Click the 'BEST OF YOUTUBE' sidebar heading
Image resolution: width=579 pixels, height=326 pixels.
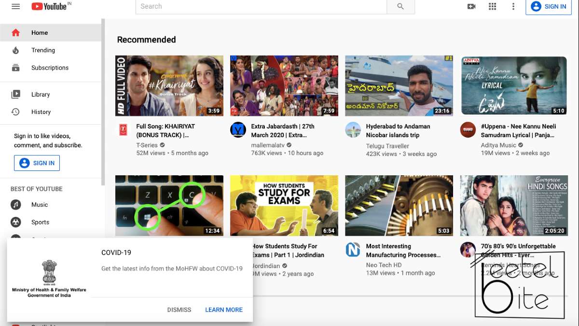coord(37,189)
